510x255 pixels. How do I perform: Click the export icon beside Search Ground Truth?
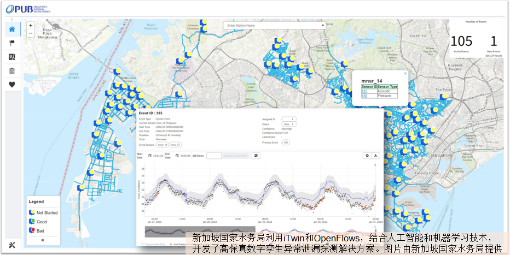(x=256, y=156)
